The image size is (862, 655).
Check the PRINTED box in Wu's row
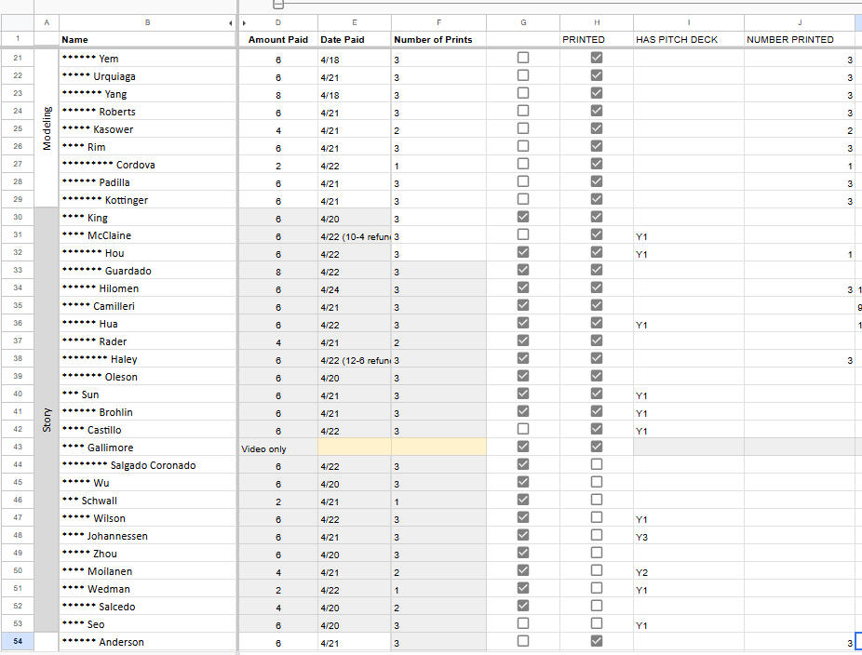(597, 483)
